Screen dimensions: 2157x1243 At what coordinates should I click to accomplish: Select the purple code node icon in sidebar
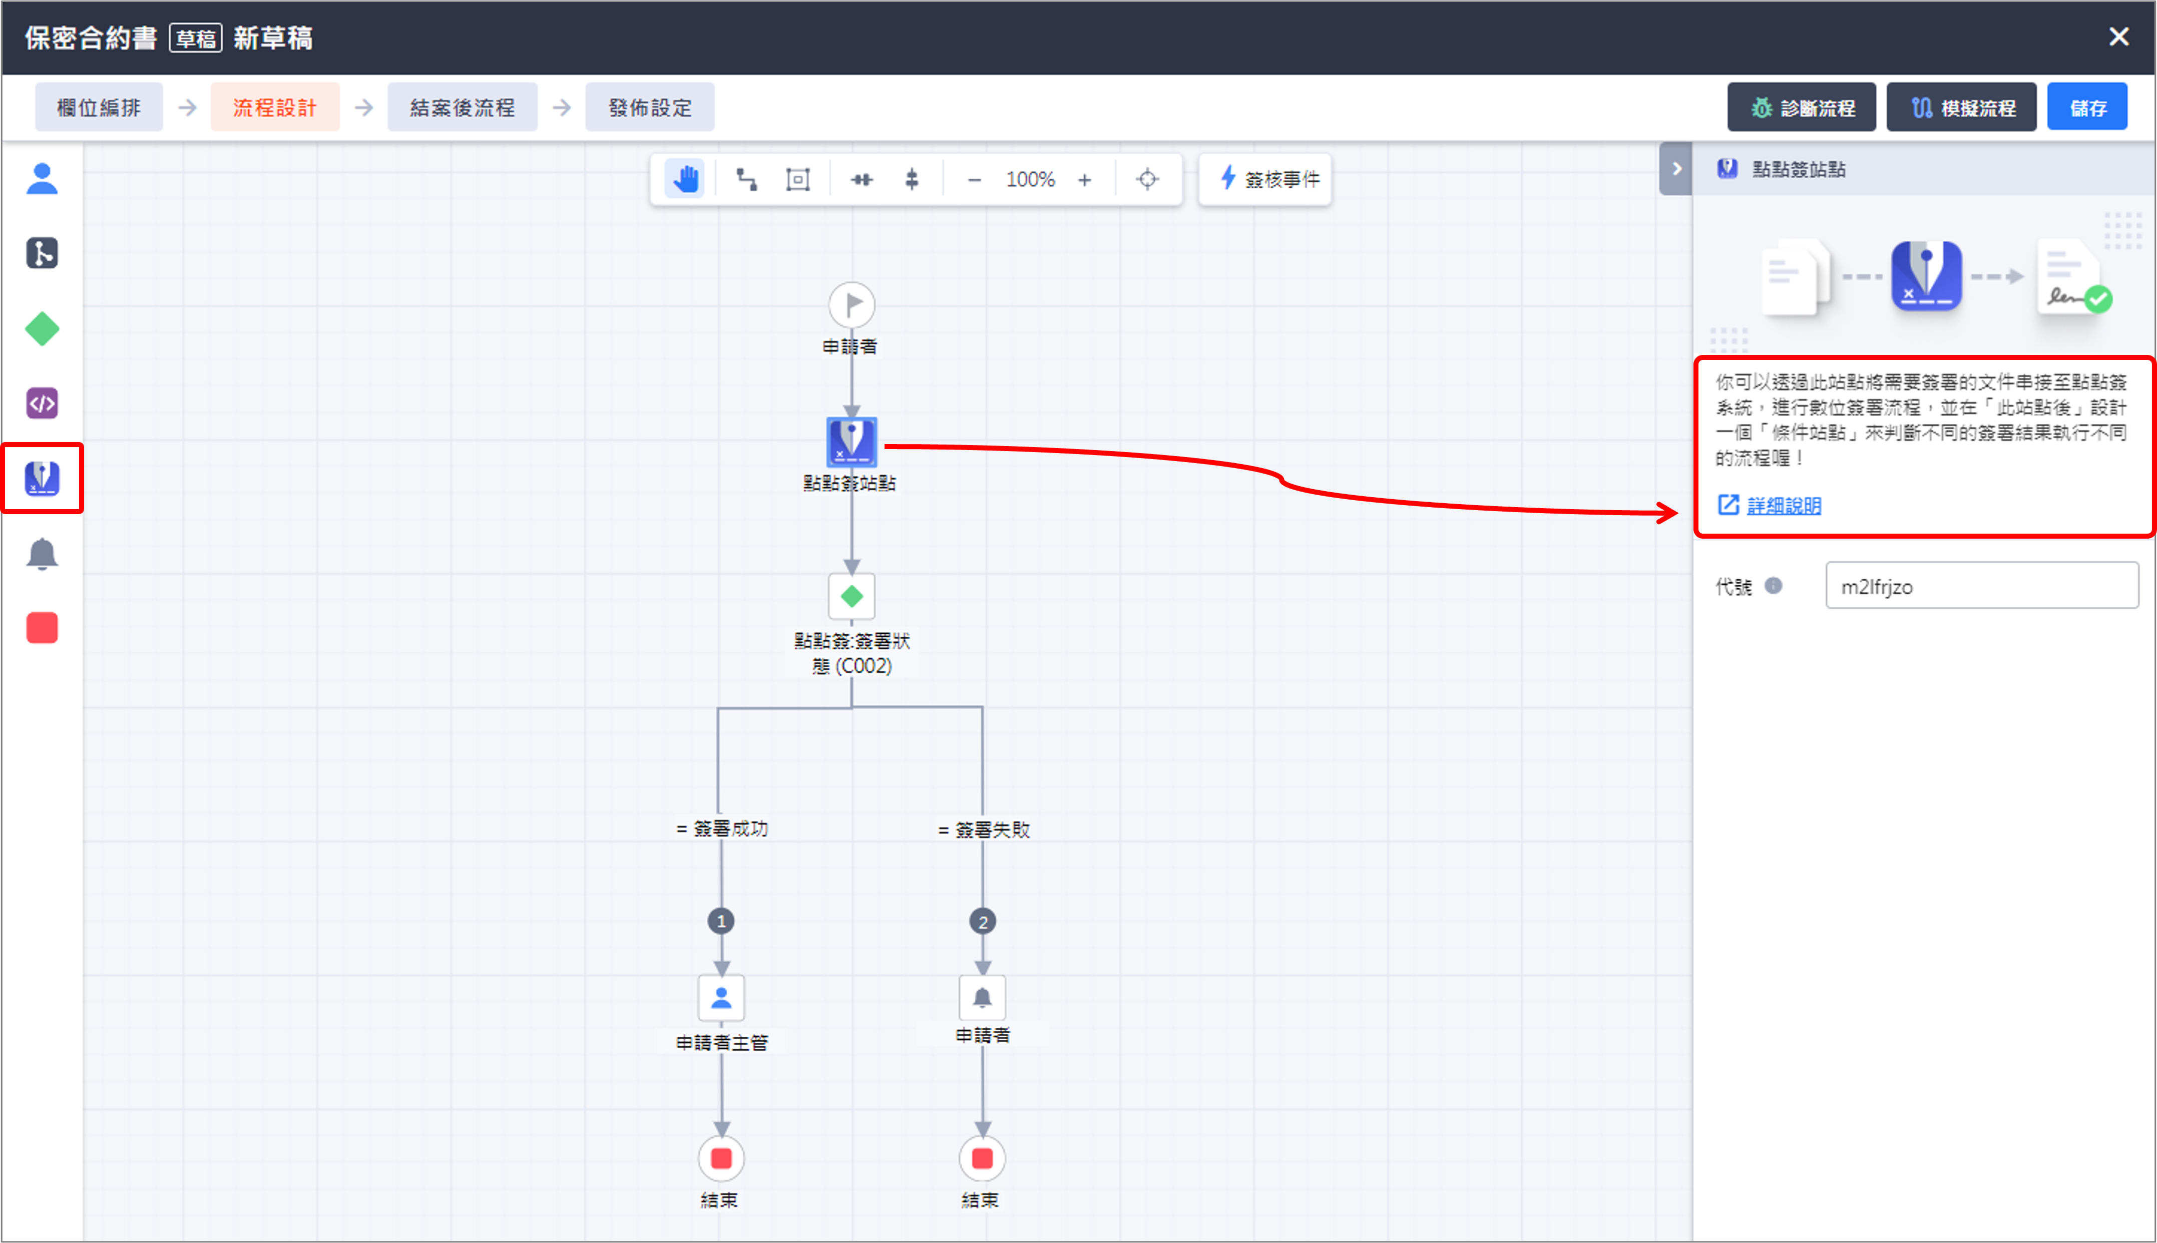click(42, 403)
